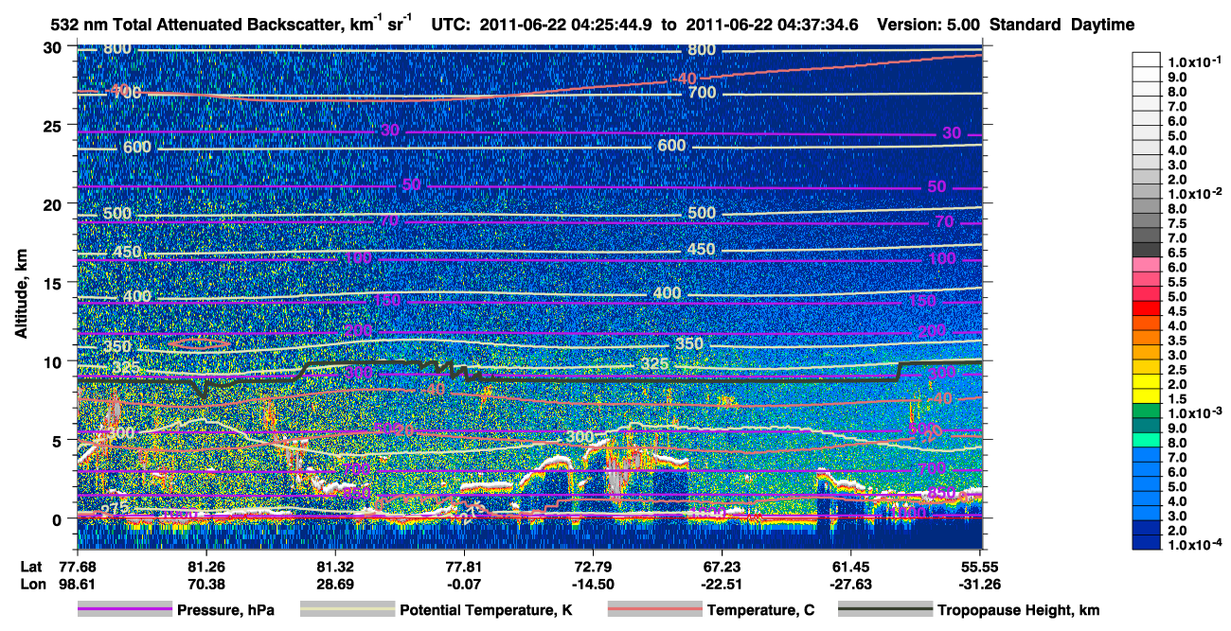
Task: Click the dark tropopause height line in the plot
Action: [663, 378]
